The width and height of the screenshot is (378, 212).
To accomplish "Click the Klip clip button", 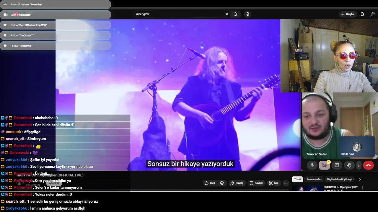I will (x=274, y=183).
